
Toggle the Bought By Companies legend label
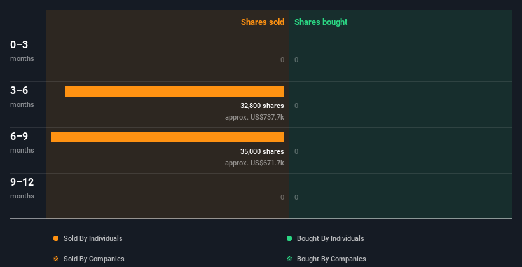click(x=331, y=259)
